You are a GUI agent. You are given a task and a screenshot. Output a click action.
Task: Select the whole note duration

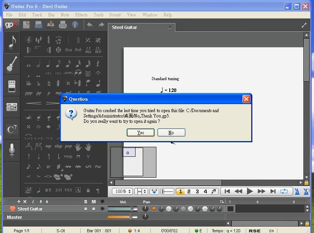pyautogui.click(x=29, y=66)
